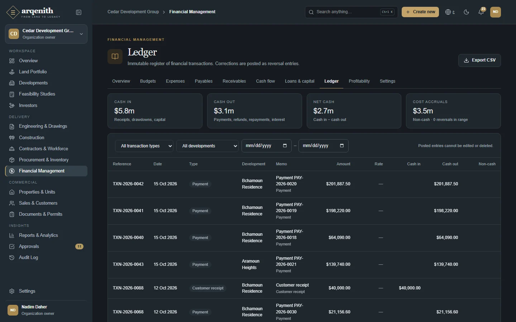The image size is (516, 322).
Task: Click the Audit Log history icon
Action: 12,258
